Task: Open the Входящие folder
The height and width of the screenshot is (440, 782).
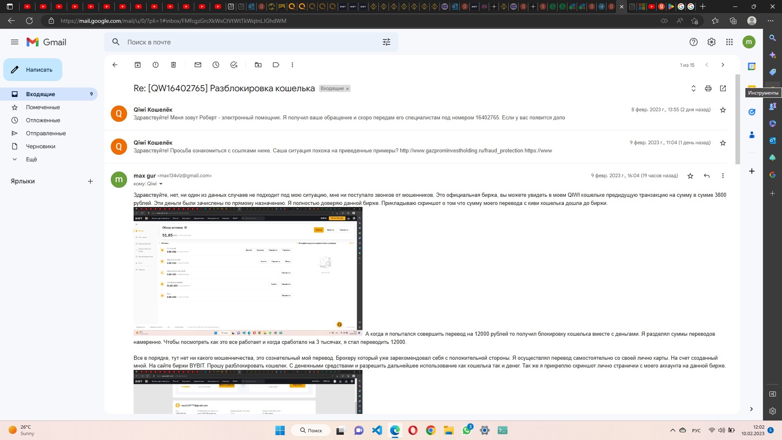Action: click(x=49, y=94)
